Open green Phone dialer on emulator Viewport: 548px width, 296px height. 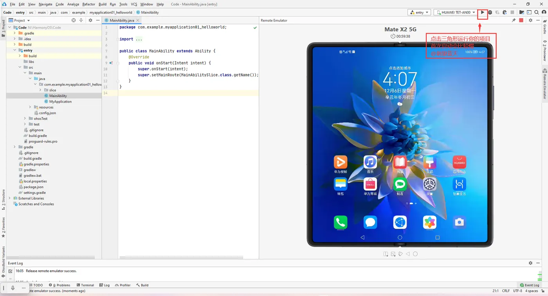click(x=341, y=222)
